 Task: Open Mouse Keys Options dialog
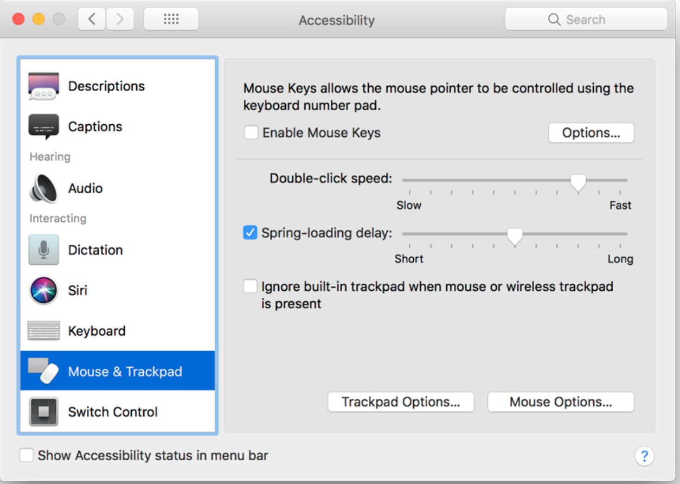(x=591, y=132)
